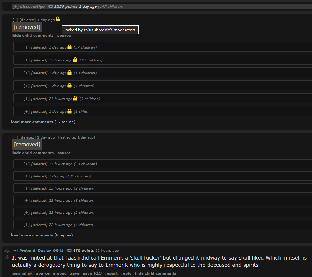Expand the deleted comment with 53 children
The height and width of the screenshot is (277, 312).
26,164
